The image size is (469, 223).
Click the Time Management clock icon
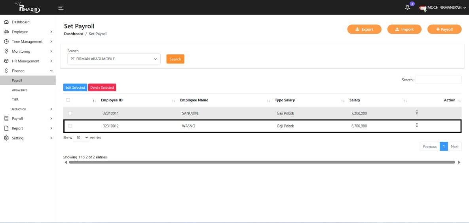point(6,42)
